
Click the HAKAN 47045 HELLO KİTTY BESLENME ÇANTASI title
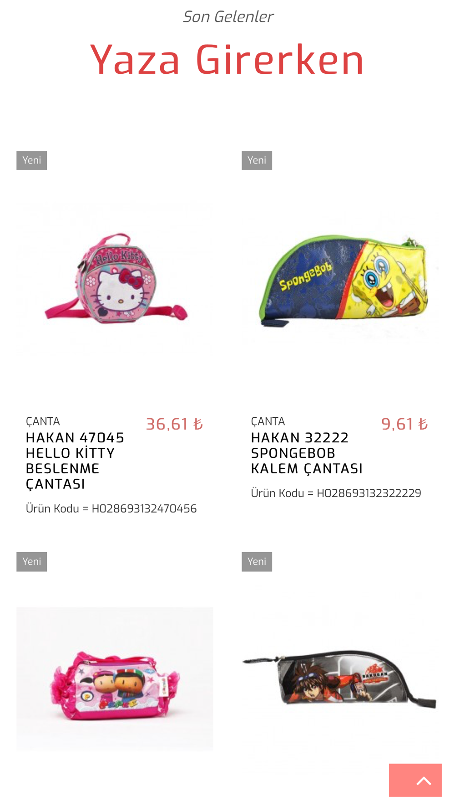point(75,461)
